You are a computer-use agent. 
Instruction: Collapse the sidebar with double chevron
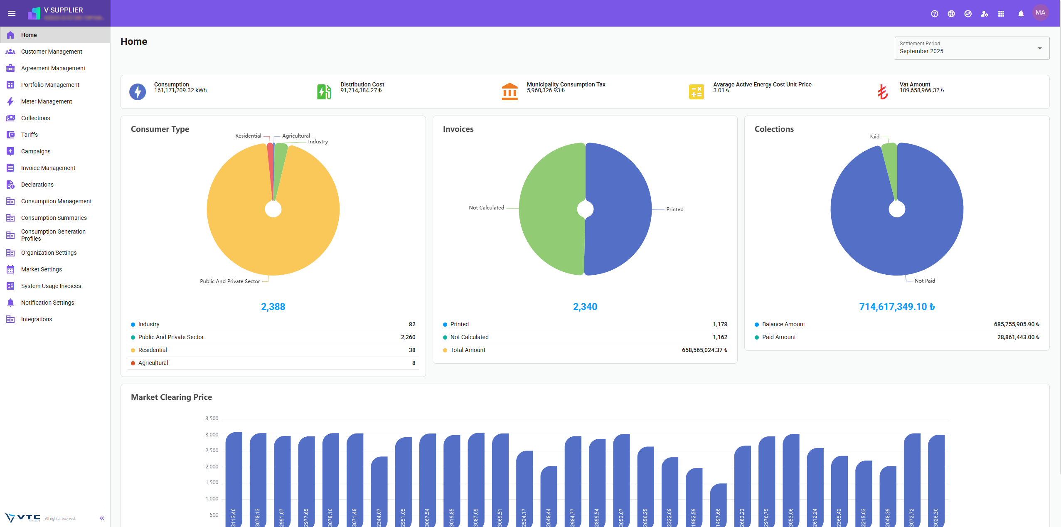(x=102, y=518)
